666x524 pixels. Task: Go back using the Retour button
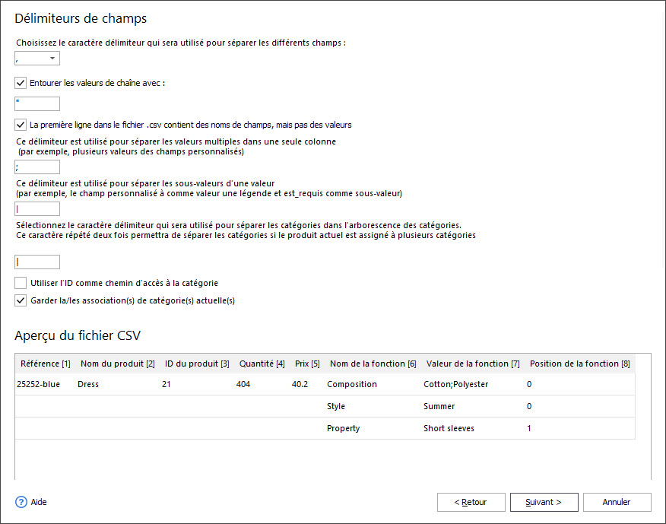(471, 503)
